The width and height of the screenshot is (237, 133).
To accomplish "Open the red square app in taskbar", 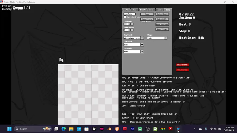I will point(125,129).
